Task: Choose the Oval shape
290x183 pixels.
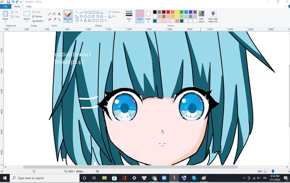Action: point(85,12)
